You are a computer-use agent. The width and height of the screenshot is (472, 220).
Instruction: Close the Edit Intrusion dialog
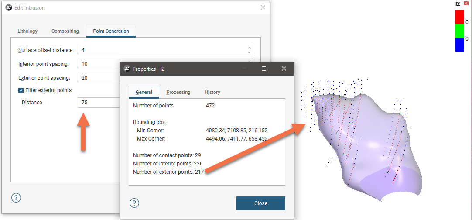(x=263, y=8)
